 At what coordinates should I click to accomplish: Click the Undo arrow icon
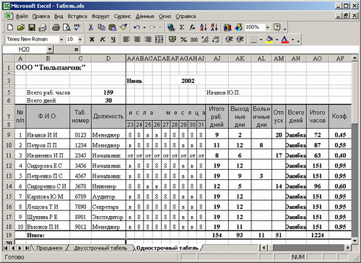[x=136, y=27]
